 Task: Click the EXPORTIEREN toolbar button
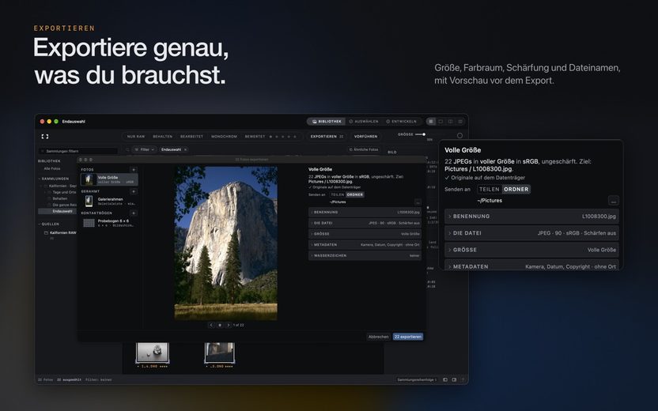click(x=327, y=136)
